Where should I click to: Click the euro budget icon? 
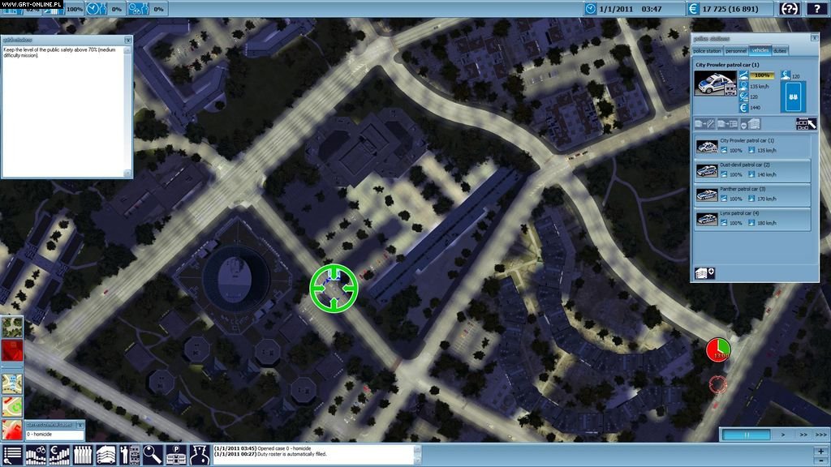pos(693,9)
